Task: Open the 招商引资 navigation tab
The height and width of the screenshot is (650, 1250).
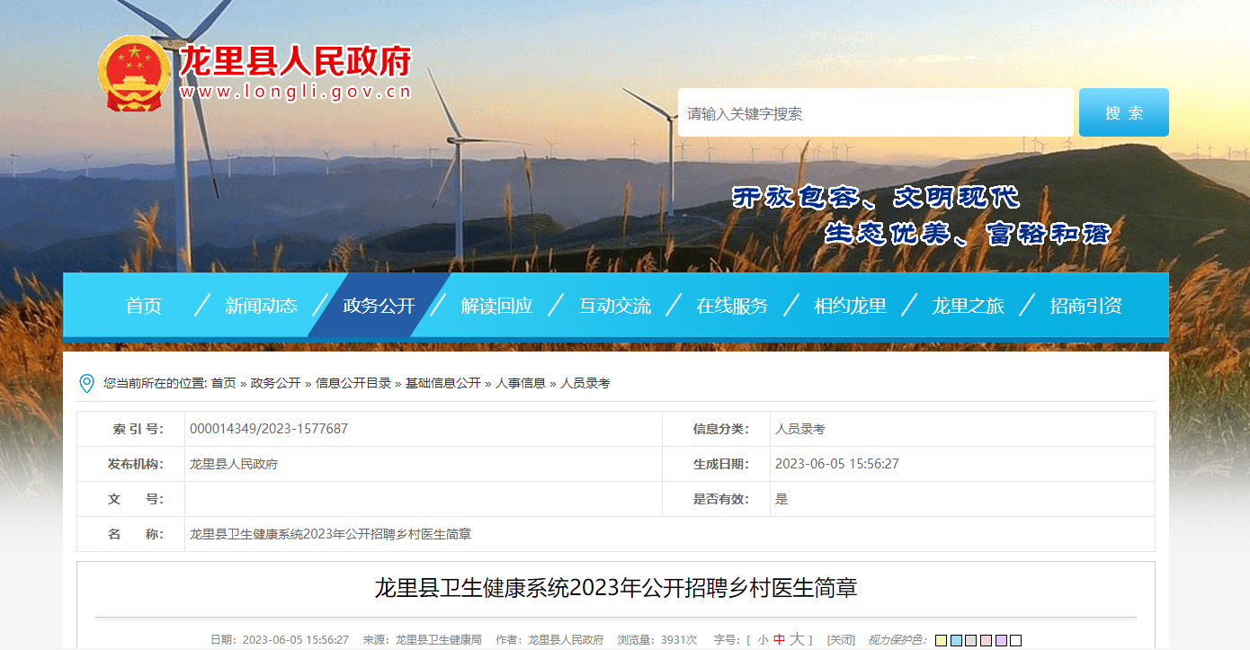Action: pyautogui.click(x=1085, y=306)
